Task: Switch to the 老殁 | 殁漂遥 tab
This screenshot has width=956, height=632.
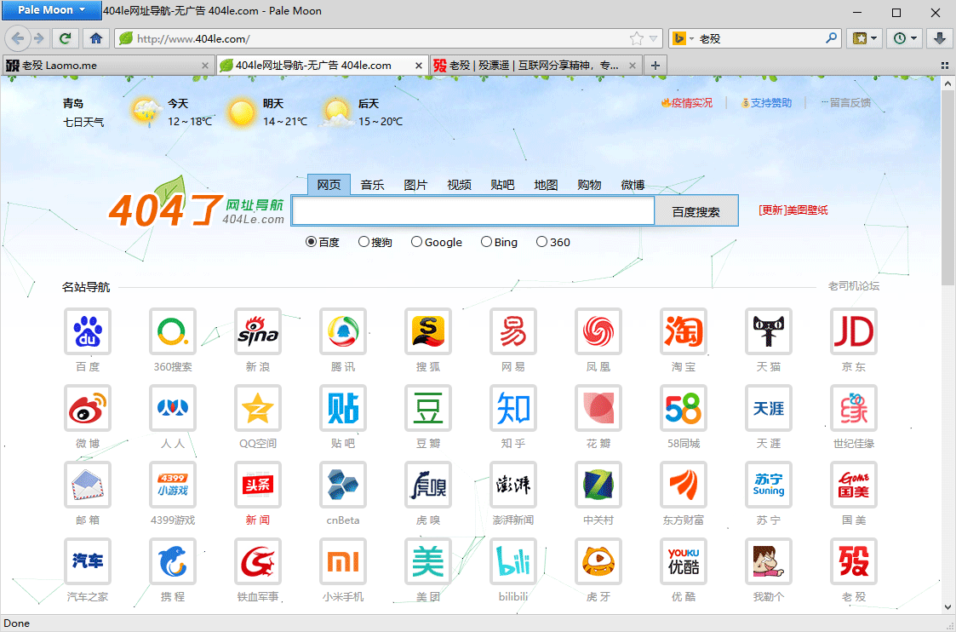Action: pos(535,66)
